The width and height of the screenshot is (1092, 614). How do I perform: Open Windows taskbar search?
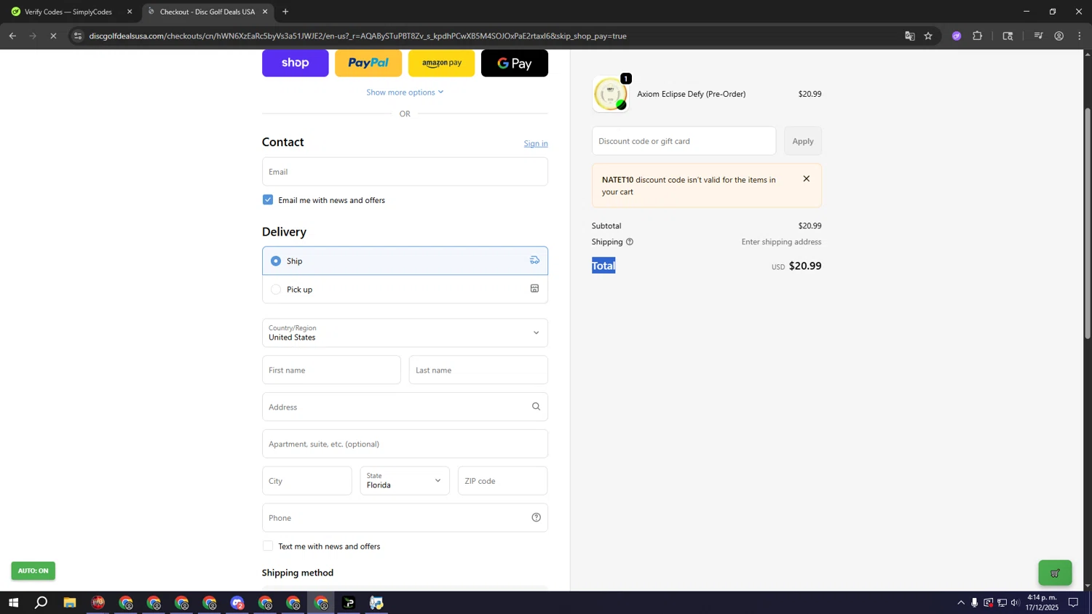pos(41,602)
